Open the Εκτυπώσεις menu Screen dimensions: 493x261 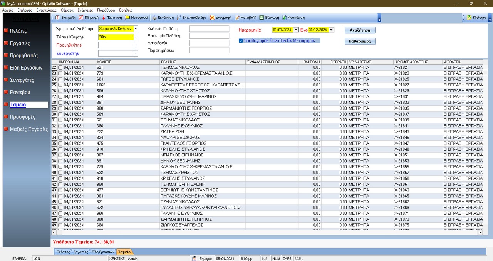[47, 10]
